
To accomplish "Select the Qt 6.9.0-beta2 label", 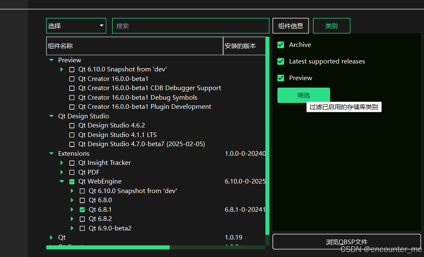I will coord(110,228).
